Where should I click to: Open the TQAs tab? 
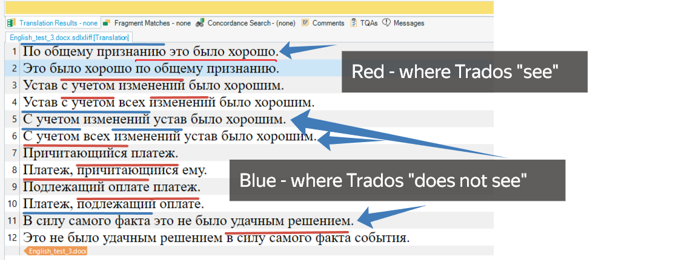tap(364, 23)
